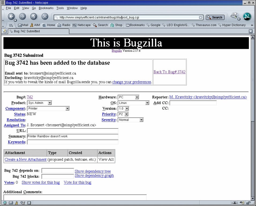
Task: Open Radio from the personal toolbar
Action: (64, 25)
